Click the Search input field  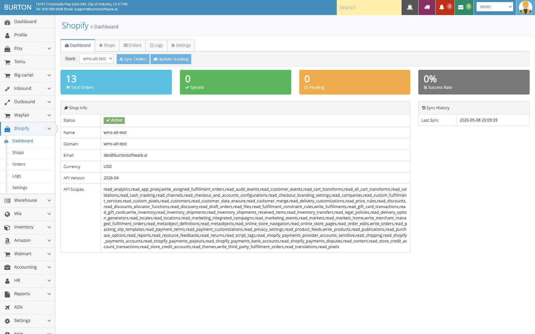coord(369,7)
